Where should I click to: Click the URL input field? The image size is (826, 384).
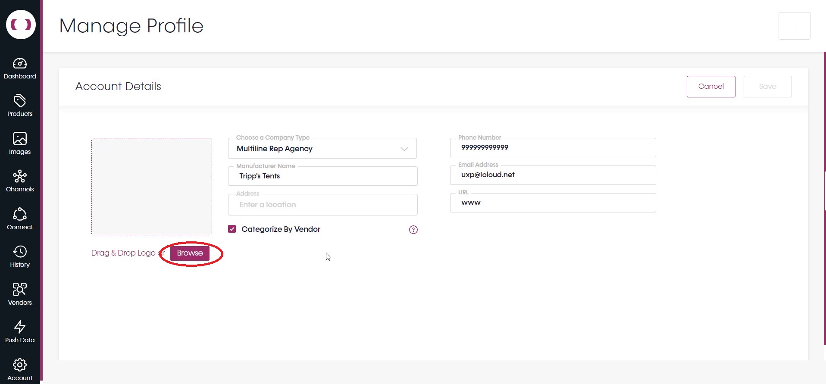[x=553, y=203]
